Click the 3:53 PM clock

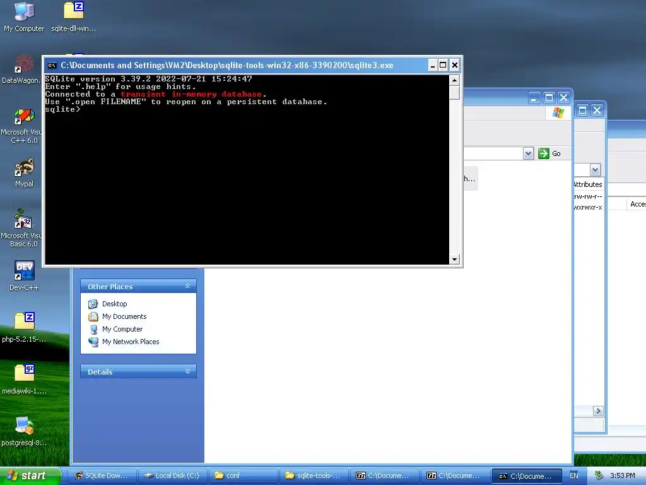622,476
